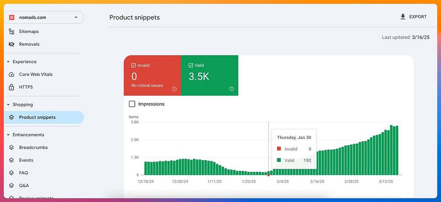441x202 pixels.
Task: Click the nomads.com red property favicon
Action: (x=12, y=18)
